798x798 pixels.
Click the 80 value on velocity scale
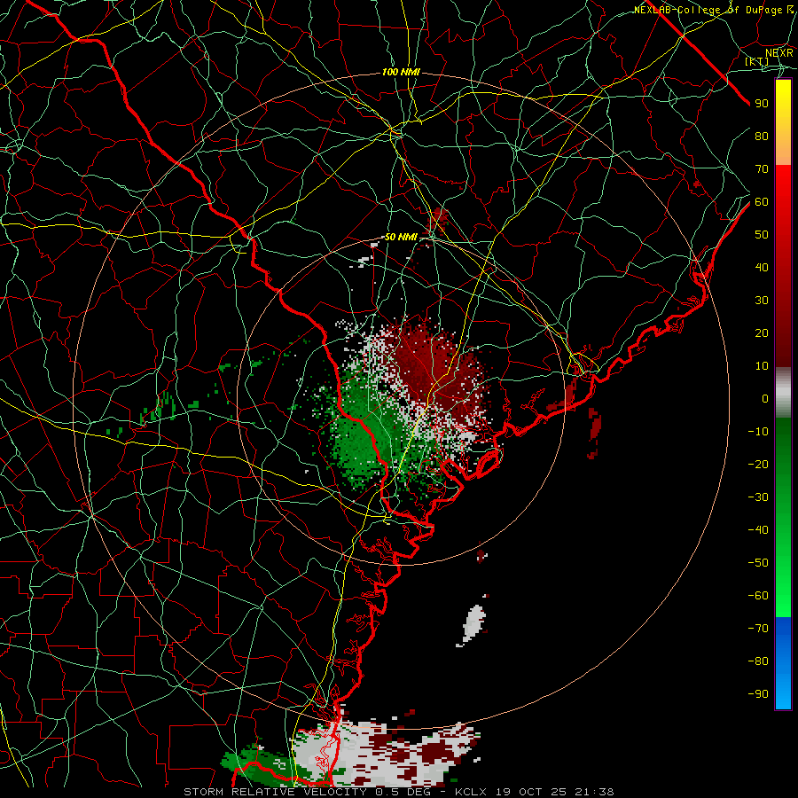point(762,136)
